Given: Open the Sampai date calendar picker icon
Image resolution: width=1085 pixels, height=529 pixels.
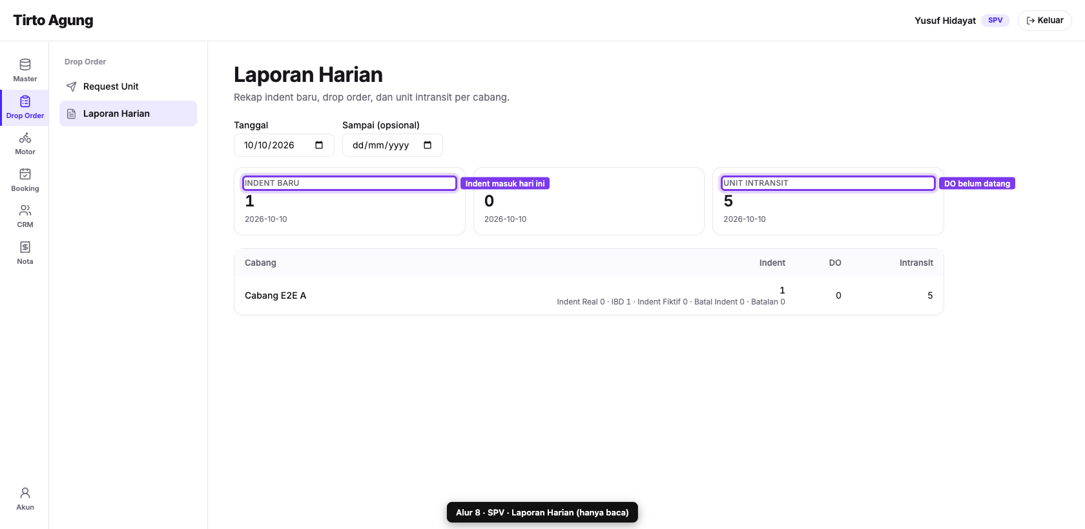Looking at the screenshot, I should 428,145.
